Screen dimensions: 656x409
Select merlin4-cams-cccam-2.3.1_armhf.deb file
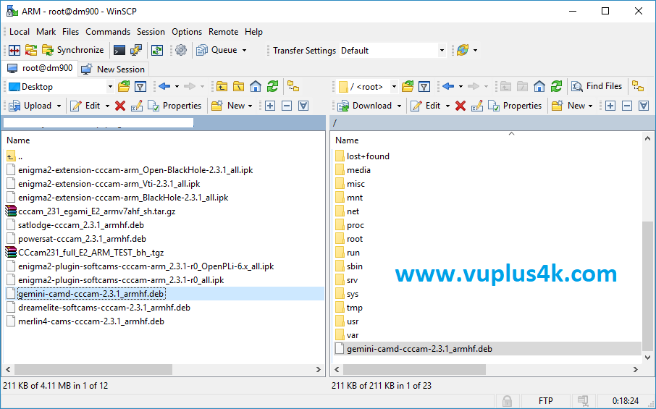click(91, 321)
